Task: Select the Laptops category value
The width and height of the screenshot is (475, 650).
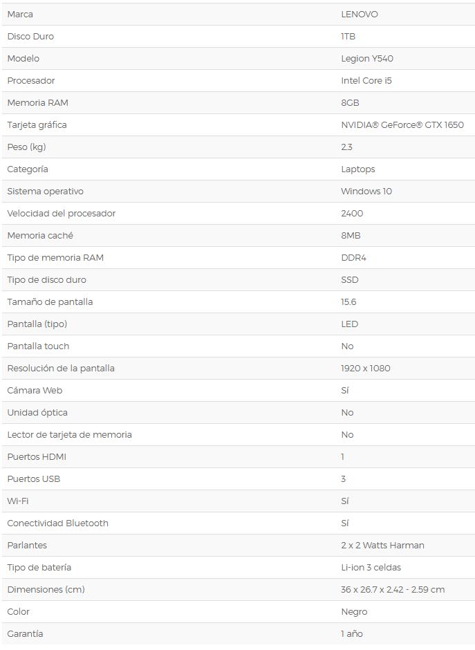Action: coord(357,169)
